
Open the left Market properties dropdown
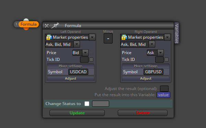coord(92,37)
